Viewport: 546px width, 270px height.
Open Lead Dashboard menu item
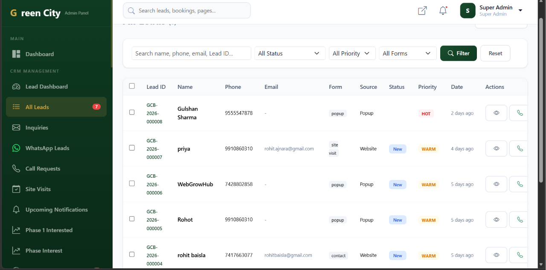56,86
